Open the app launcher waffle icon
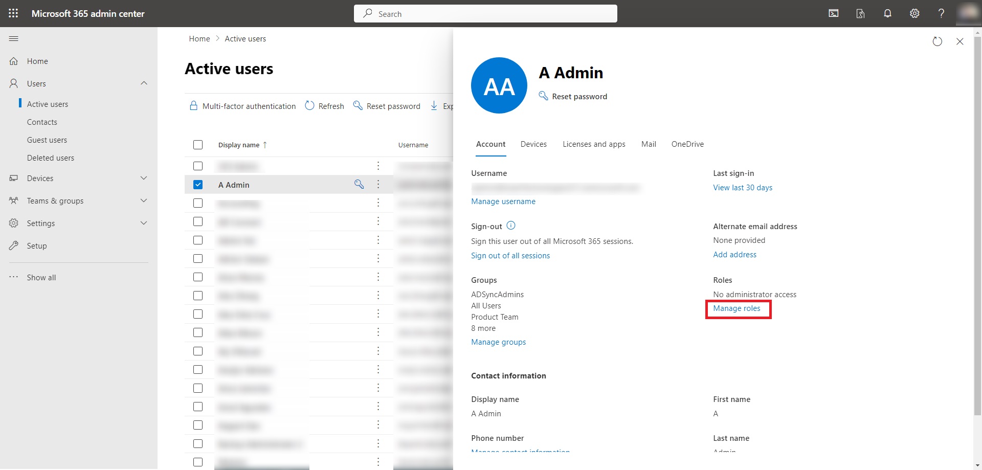The width and height of the screenshot is (982, 470). tap(13, 13)
